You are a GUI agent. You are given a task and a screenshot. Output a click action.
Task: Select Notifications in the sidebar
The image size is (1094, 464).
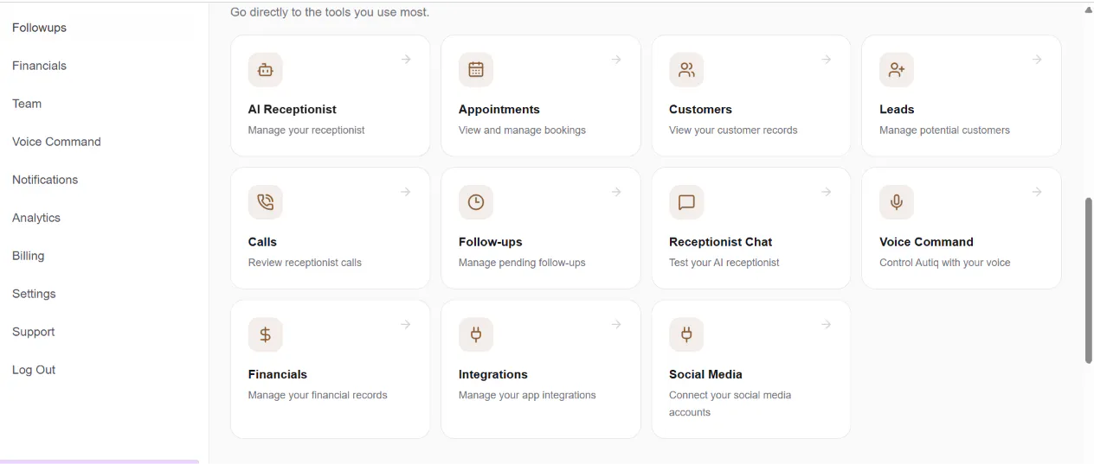45,180
